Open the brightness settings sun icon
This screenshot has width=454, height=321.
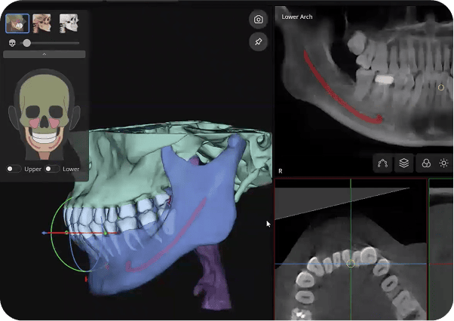pos(444,163)
